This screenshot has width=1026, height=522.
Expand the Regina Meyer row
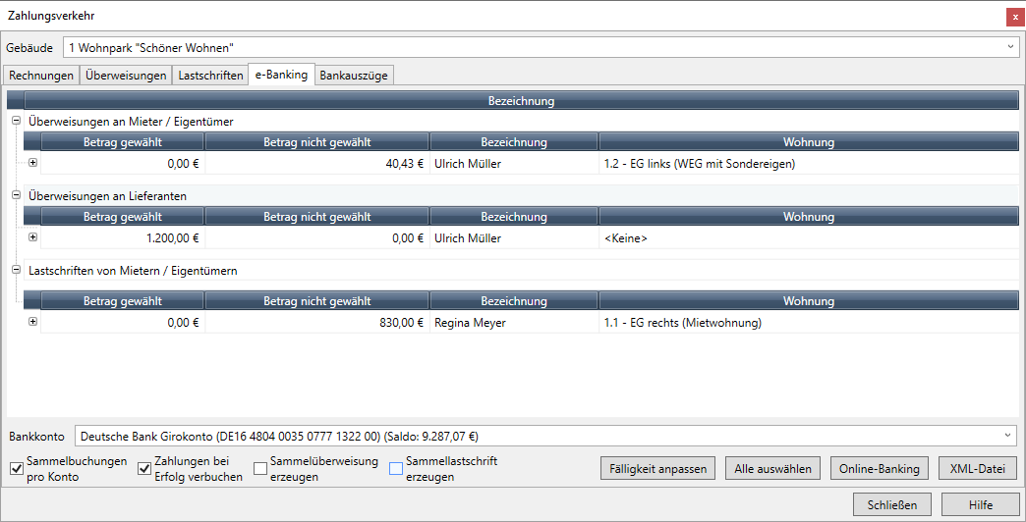[32, 322]
